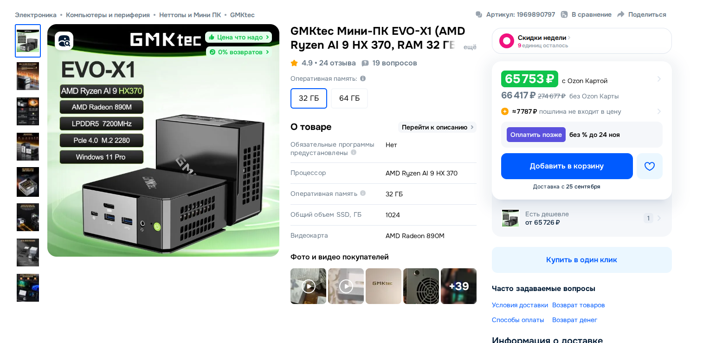Viewport: 703px width, 343px height.
Task: Open the +39 customer photos thumbnail
Action: (458, 286)
